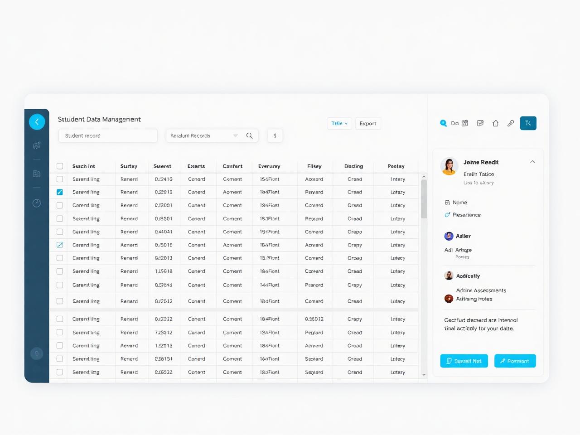This screenshot has height=435, width=580.
Task: Check the row with value 0.58134
Action: point(59,358)
